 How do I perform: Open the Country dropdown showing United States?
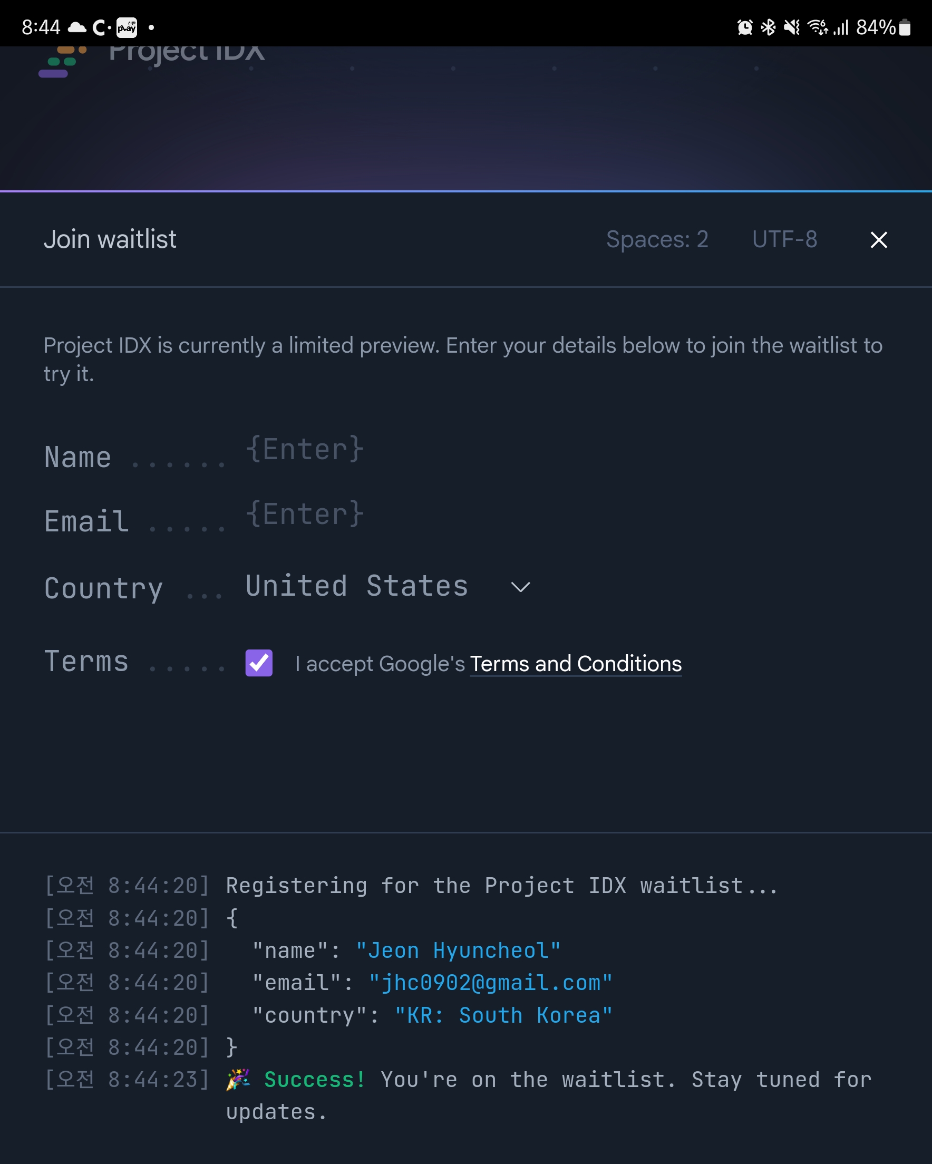click(389, 586)
